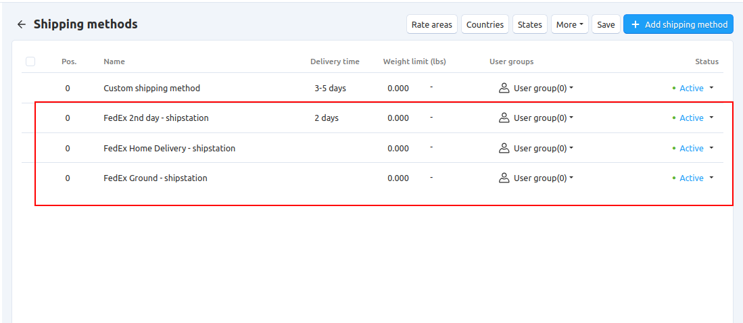Open FedEx 2nd day - shipstation method
Image resolution: width=743 pixels, height=323 pixels.
155,118
